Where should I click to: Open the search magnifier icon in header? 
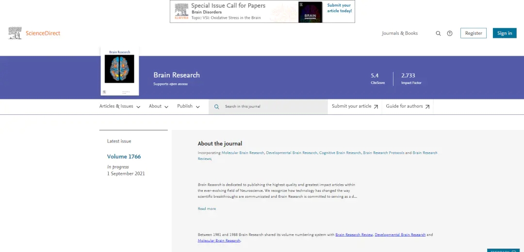[438, 33]
